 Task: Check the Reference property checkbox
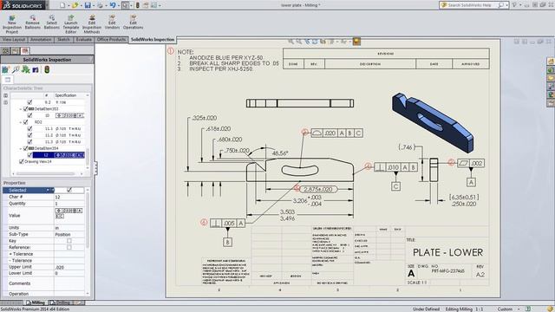tap(69, 247)
